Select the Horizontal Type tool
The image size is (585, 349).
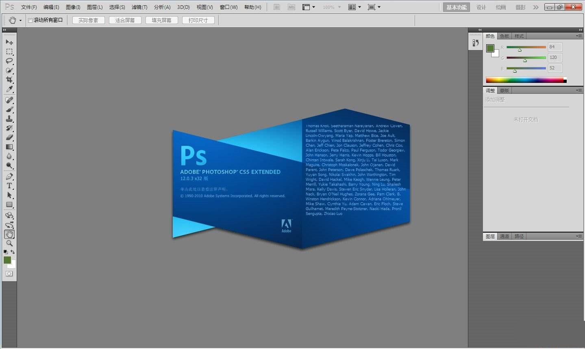[x=9, y=186]
